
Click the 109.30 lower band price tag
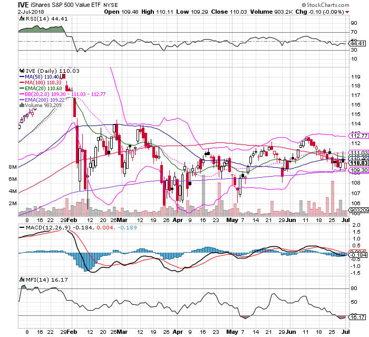point(359,170)
